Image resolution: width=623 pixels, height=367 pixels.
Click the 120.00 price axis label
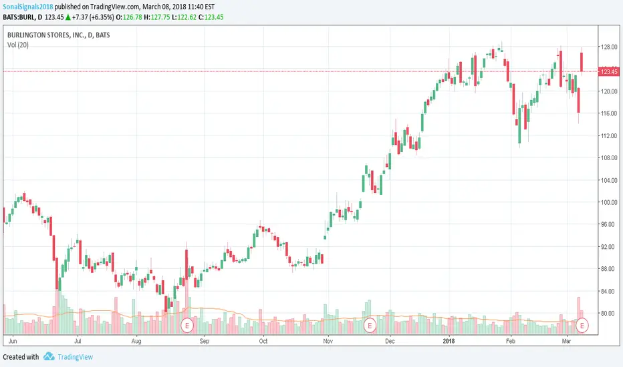pyautogui.click(x=609, y=91)
